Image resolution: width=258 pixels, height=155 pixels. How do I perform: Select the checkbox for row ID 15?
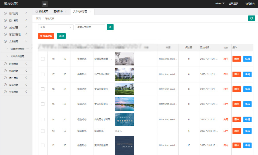pyautogui.click(x=43, y=104)
